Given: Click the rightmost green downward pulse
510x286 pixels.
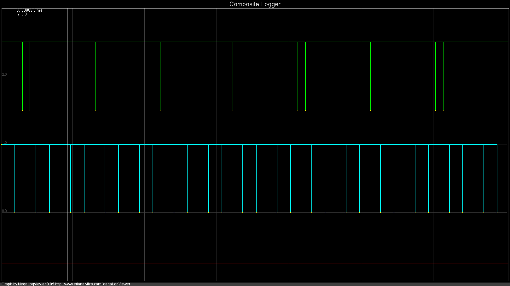Looking at the screenshot, I should [443, 76].
